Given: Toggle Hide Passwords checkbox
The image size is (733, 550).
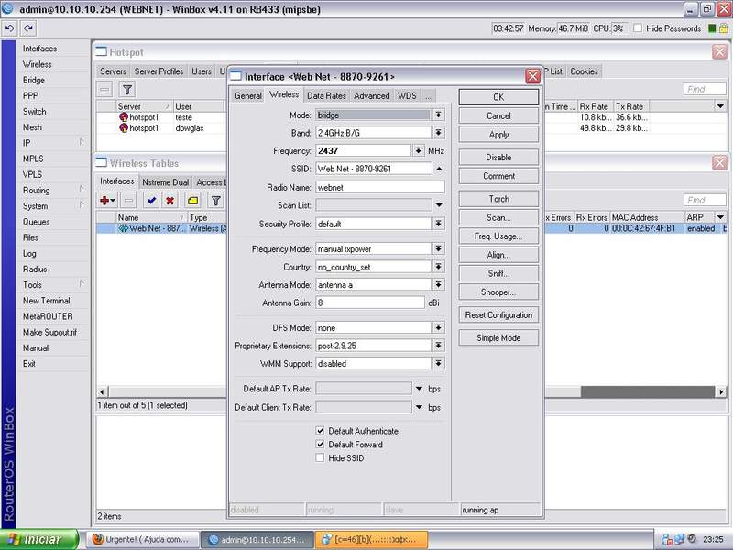Looking at the screenshot, I should click(x=638, y=28).
